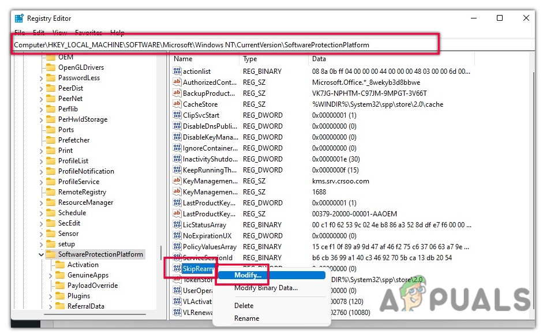Image resolution: width=543 pixels, height=334 pixels.
Task: Click the ab icon beside KeyManagement value
Action: click(x=177, y=181)
